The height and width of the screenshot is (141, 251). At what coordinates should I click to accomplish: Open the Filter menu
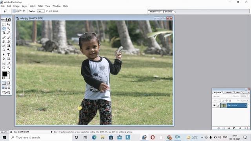pyautogui.click(x=40, y=6)
